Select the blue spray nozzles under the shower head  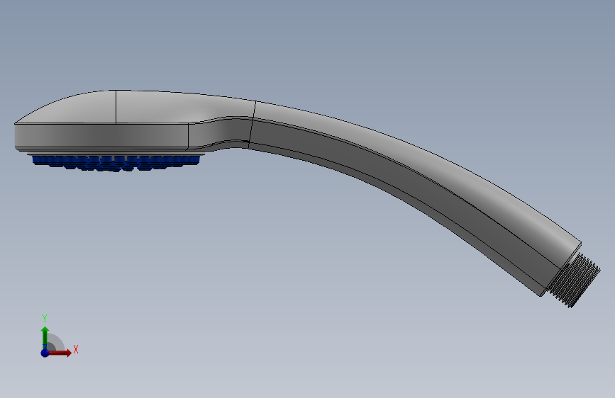point(116,163)
